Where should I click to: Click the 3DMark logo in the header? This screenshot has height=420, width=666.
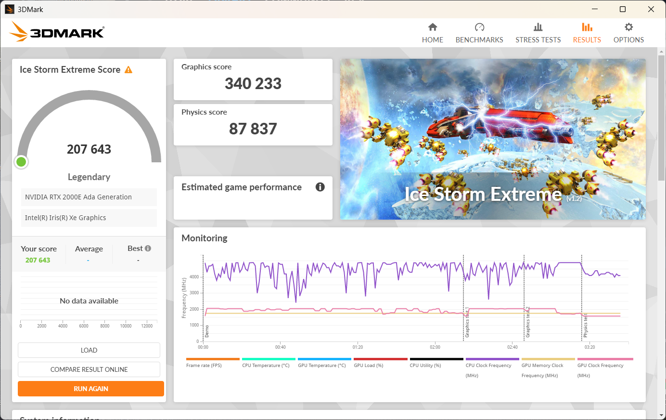click(57, 32)
